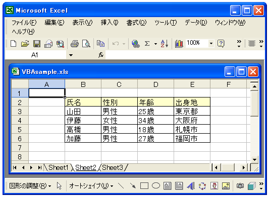
Task: Open the ウィンドウ(W) menu
Action: coord(230,23)
